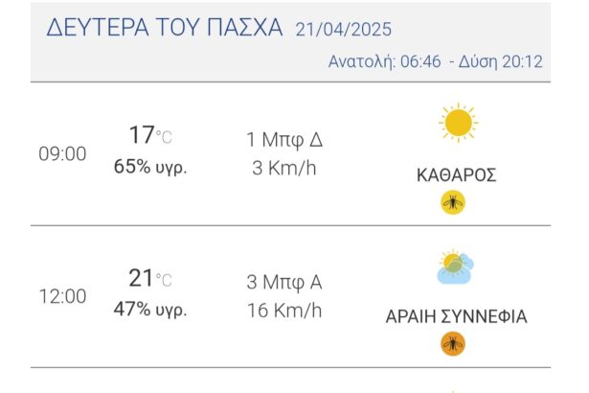Click the 65% υγρ. humidity value

(150, 166)
